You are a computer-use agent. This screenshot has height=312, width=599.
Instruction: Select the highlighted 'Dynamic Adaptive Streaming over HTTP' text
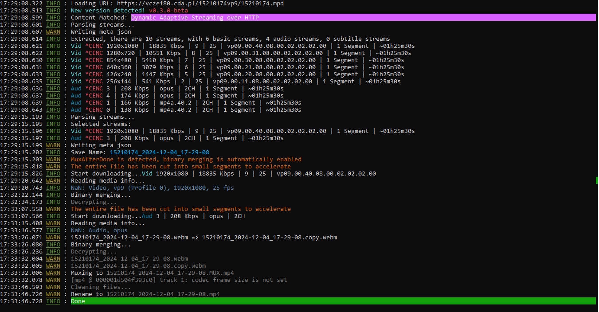pyautogui.click(x=195, y=18)
